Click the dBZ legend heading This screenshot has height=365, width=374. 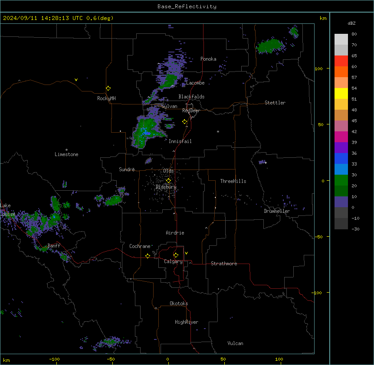click(x=351, y=23)
